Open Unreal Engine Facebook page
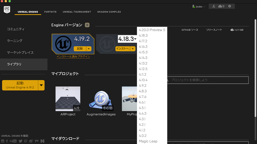 point(7,141)
